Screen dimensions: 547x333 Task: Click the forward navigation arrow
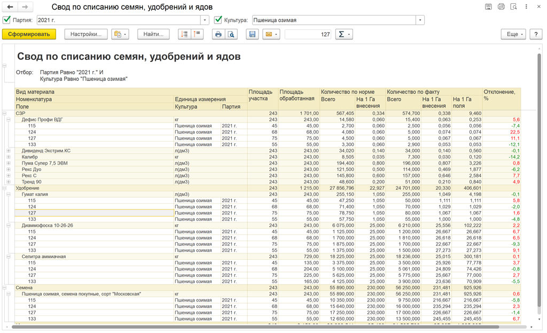tap(26, 7)
